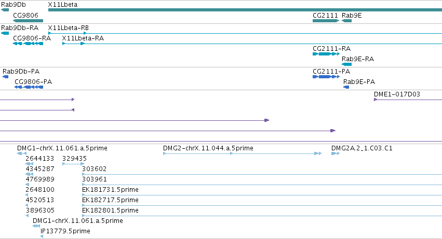
Task: Select the DME1-017D03 feature label
Action: (397, 94)
